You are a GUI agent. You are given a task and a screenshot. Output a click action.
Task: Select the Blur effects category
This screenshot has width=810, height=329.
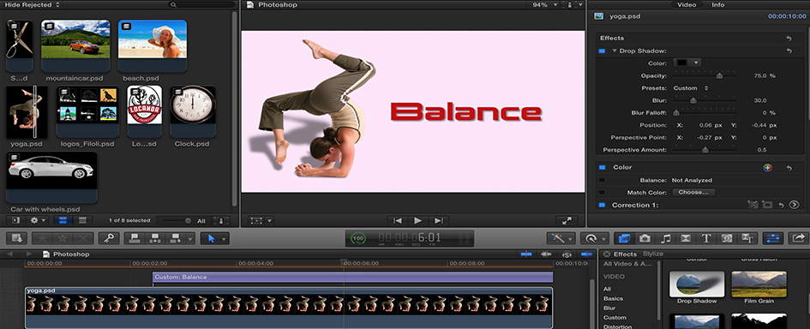609,308
